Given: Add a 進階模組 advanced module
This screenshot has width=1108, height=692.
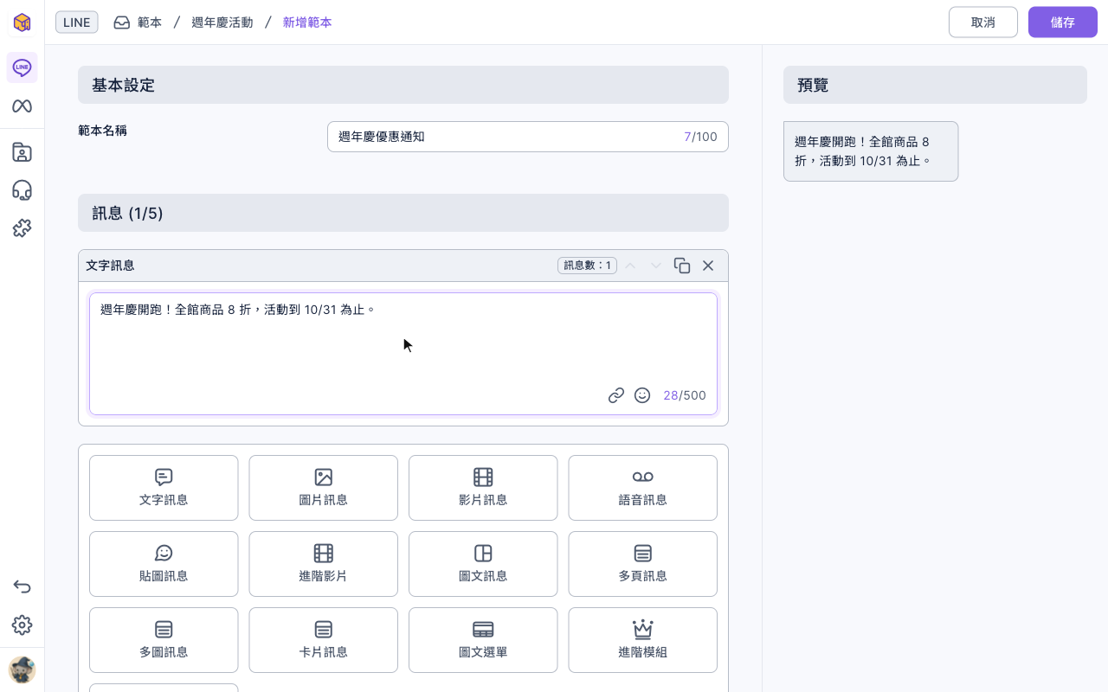Looking at the screenshot, I should [642, 640].
